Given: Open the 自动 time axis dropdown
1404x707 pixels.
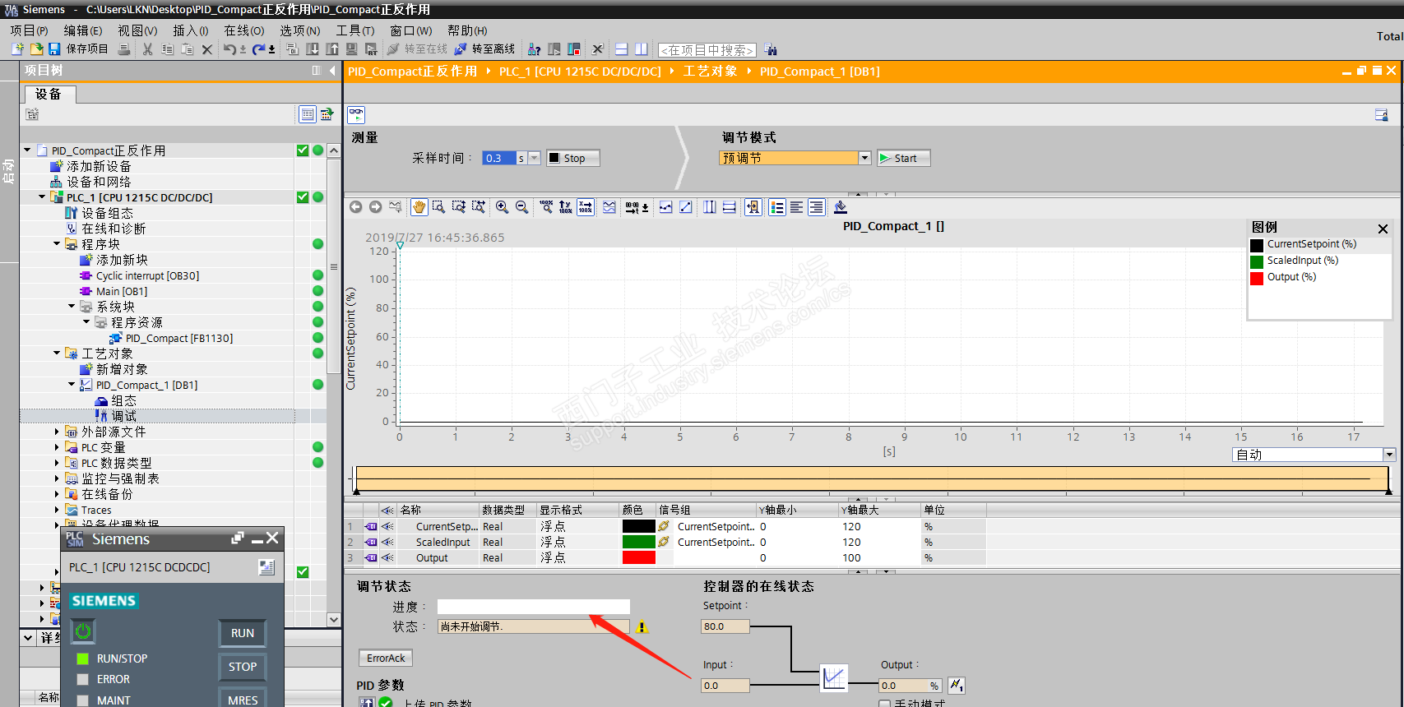Looking at the screenshot, I should click(1389, 455).
